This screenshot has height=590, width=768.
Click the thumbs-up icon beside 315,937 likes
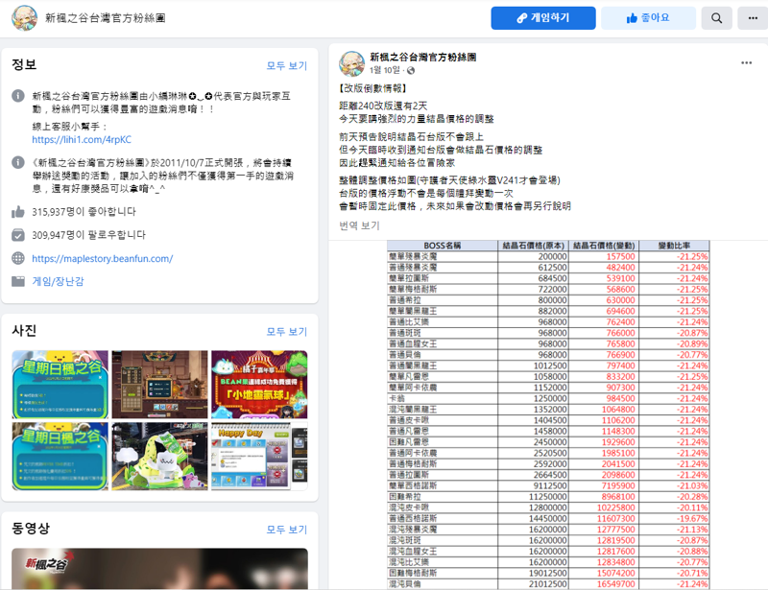(18, 211)
